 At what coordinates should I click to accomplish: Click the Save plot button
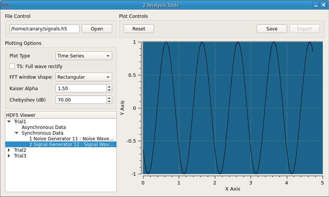pos(272,29)
